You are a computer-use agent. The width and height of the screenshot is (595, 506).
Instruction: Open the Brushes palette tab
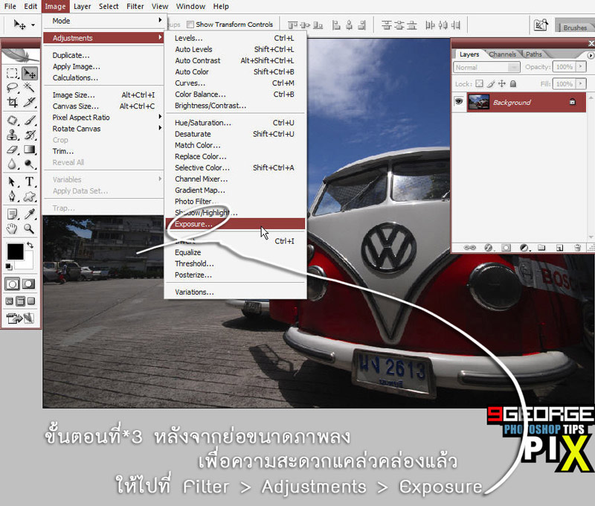(x=575, y=28)
